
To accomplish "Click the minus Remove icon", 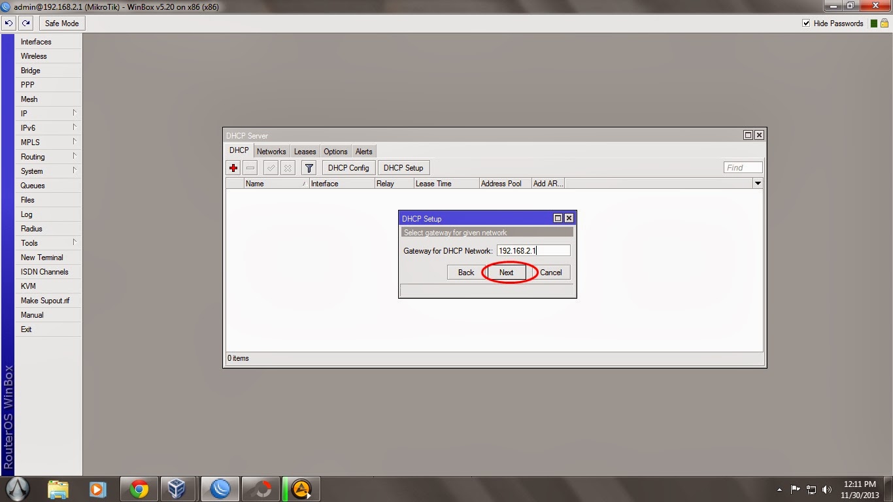I will 250,167.
